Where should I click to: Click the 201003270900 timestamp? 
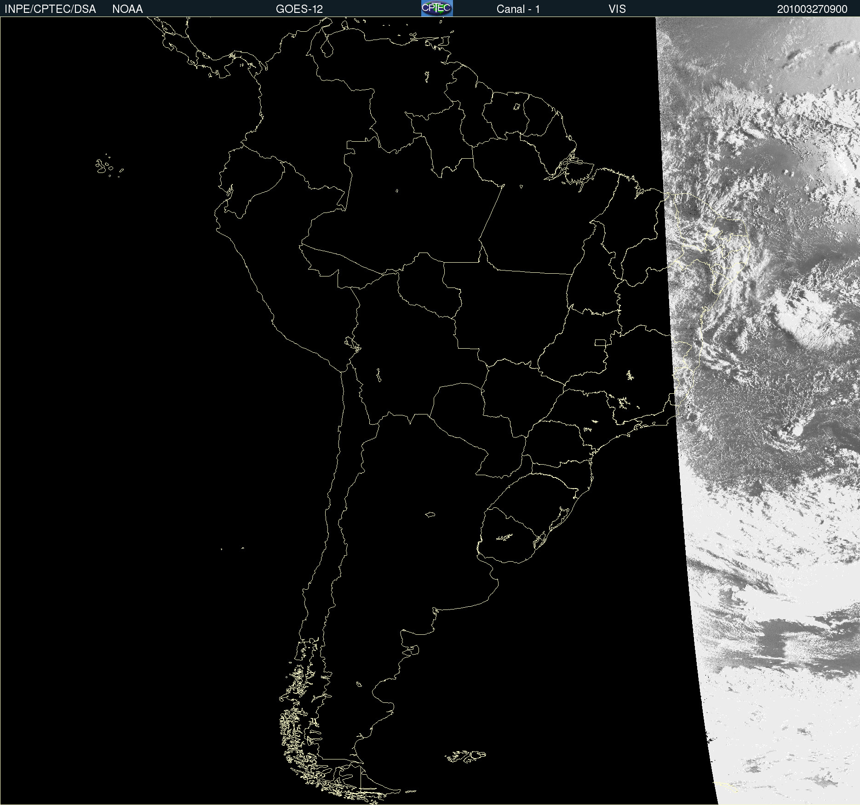(x=812, y=9)
